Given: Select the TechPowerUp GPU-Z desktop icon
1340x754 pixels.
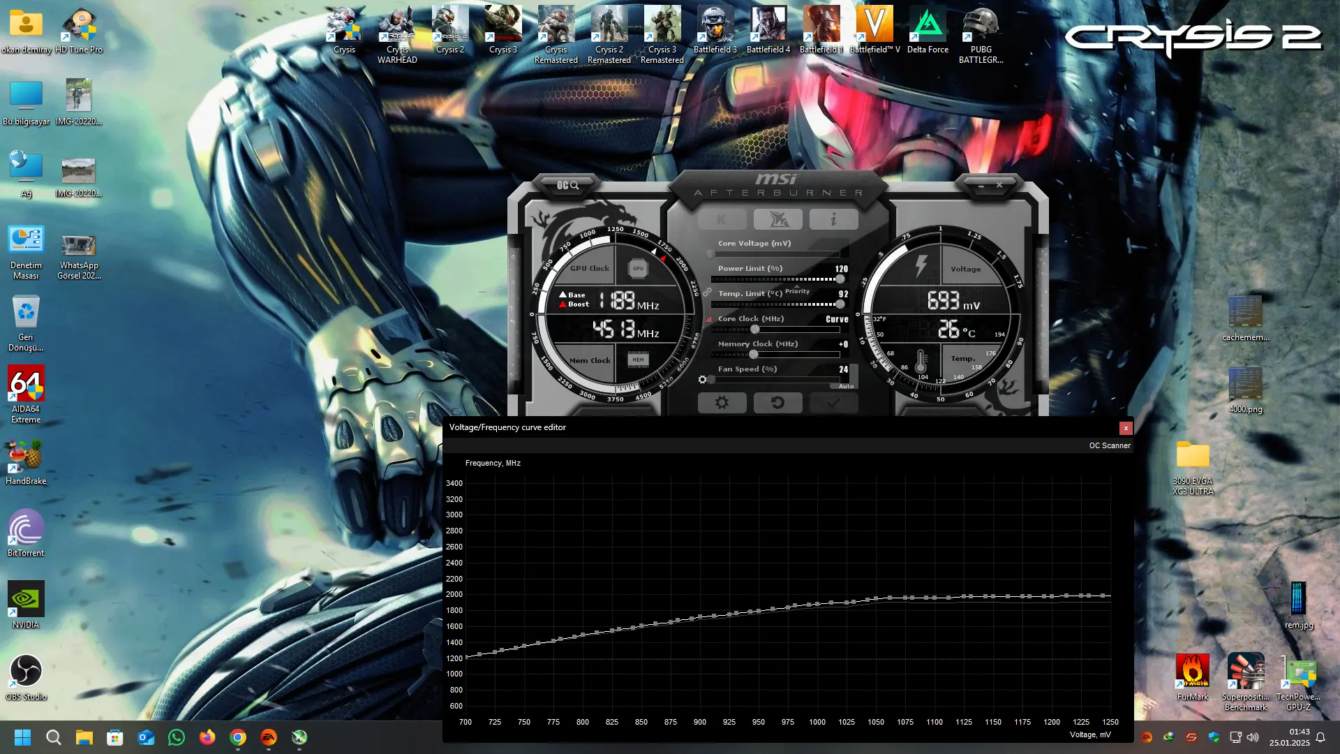Looking at the screenshot, I should (x=1299, y=683).
